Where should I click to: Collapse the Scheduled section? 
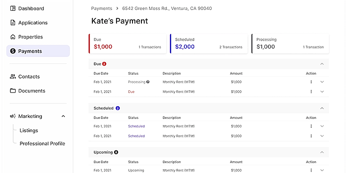click(322, 108)
